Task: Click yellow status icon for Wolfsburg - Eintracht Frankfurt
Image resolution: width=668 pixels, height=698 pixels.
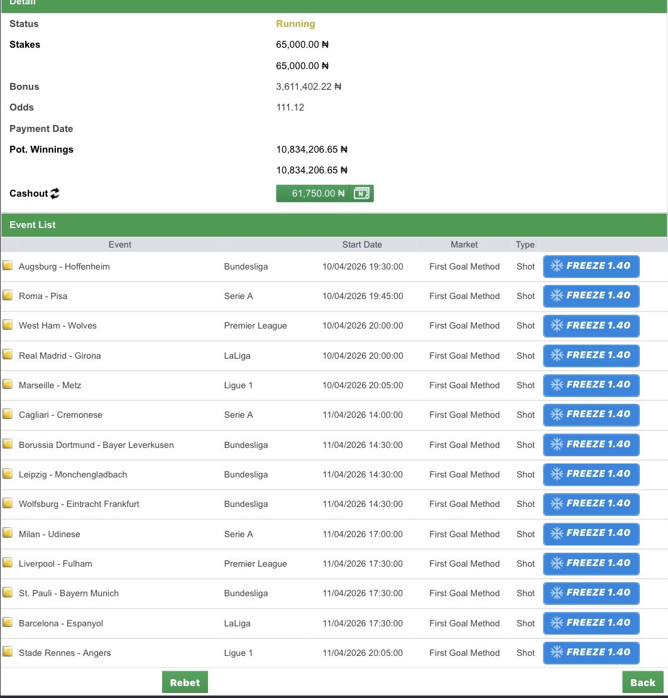Action: click(8, 503)
